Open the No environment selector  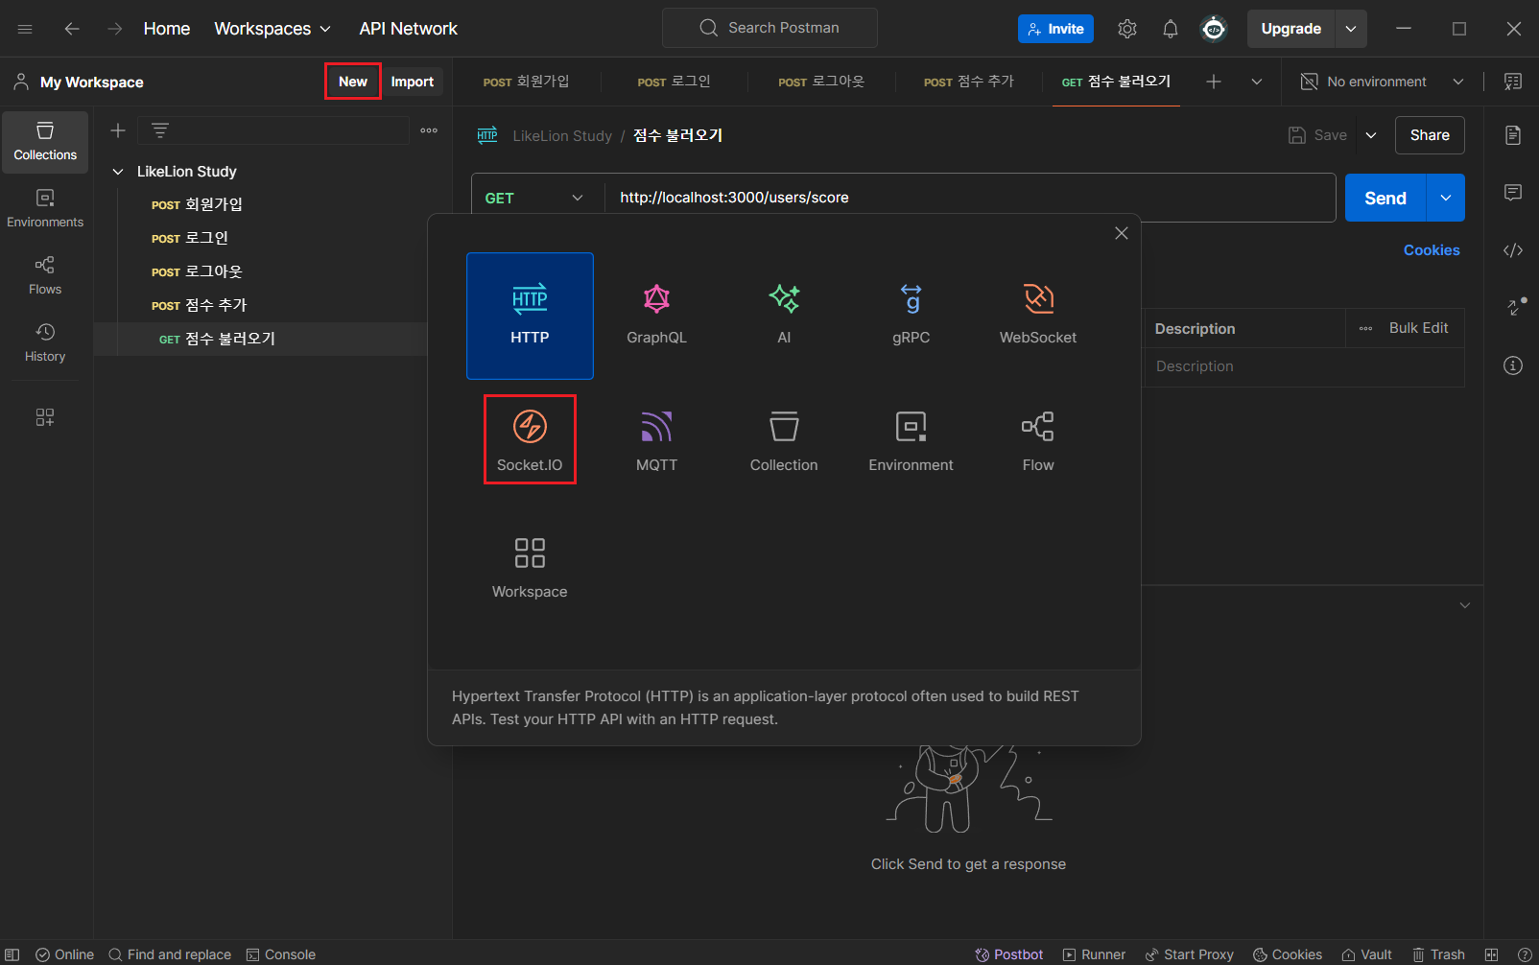click(1382, 82)
